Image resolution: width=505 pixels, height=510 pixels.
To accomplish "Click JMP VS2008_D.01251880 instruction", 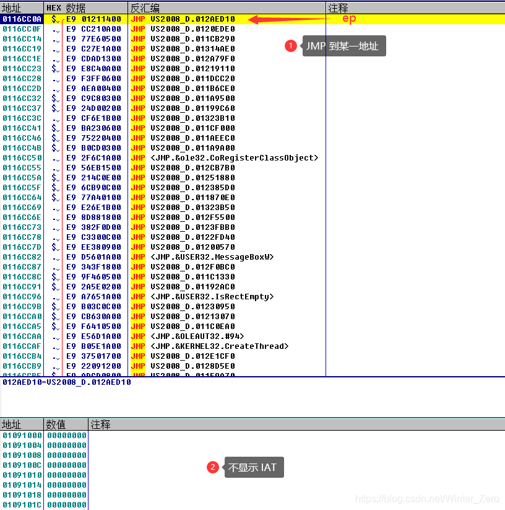I will tap(183, 178).
